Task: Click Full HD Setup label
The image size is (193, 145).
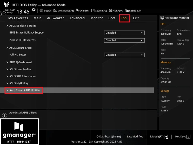Action: tap(18, 55)
